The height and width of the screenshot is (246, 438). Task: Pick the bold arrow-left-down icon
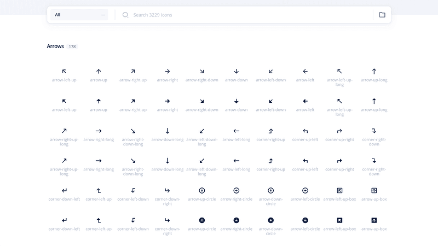click(x=270, y=101)
